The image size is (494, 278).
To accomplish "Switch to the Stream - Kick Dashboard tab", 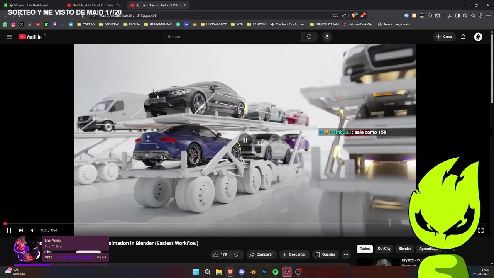I will 31,5.
